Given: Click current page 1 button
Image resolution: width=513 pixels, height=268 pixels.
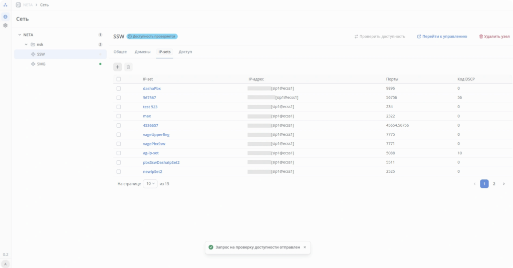Looking at the screenshot, I should pyautogui.click(x=484, y=184).
